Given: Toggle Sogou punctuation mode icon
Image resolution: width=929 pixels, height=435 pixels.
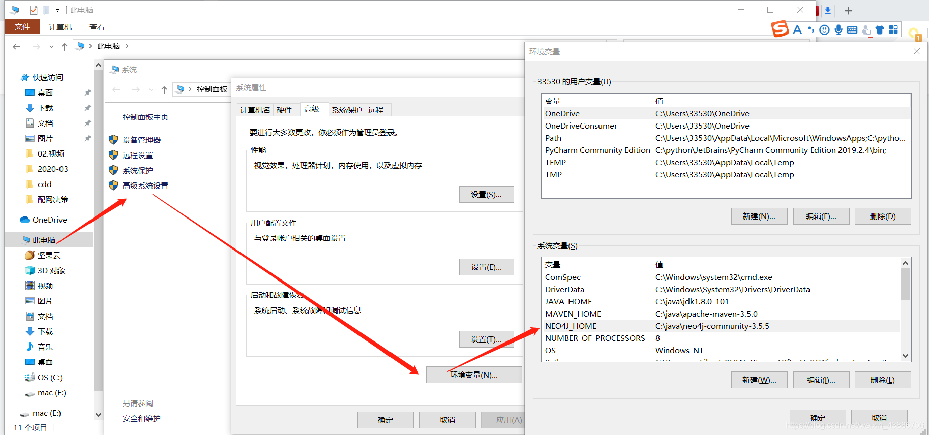Looking at the screenshot, I should (811, 29).
